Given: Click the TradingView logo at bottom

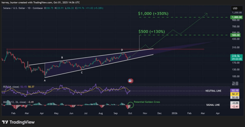Looking at the screenshot, I should coord(18,122).
